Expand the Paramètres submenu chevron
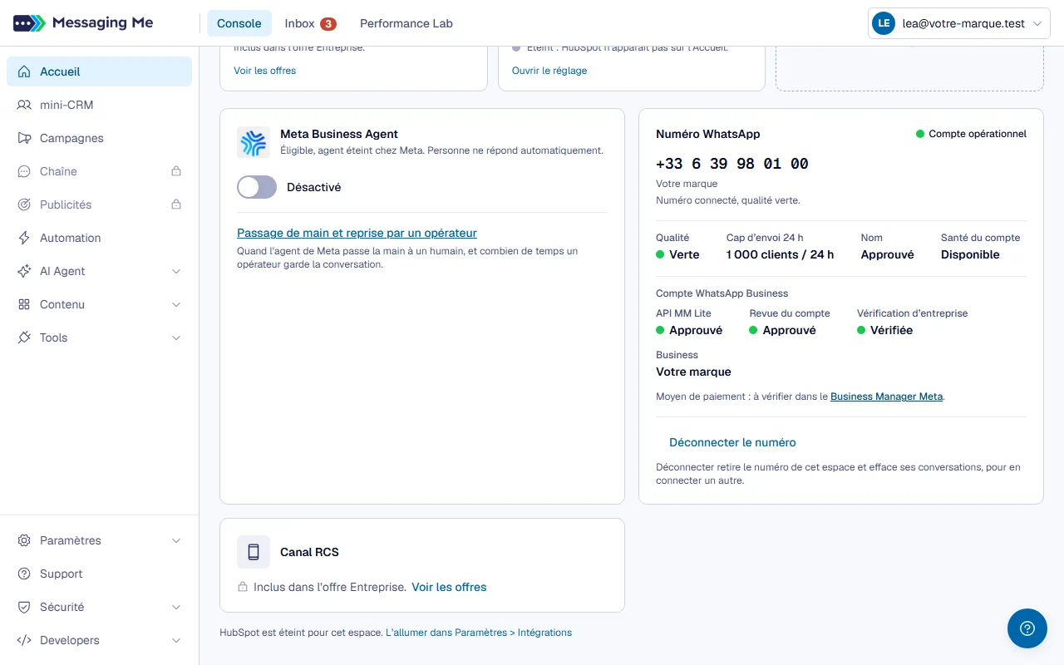 coord(176,540)
